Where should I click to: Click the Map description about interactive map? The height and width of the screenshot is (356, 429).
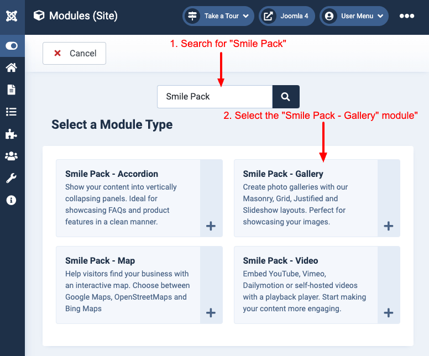coord(128,291)
